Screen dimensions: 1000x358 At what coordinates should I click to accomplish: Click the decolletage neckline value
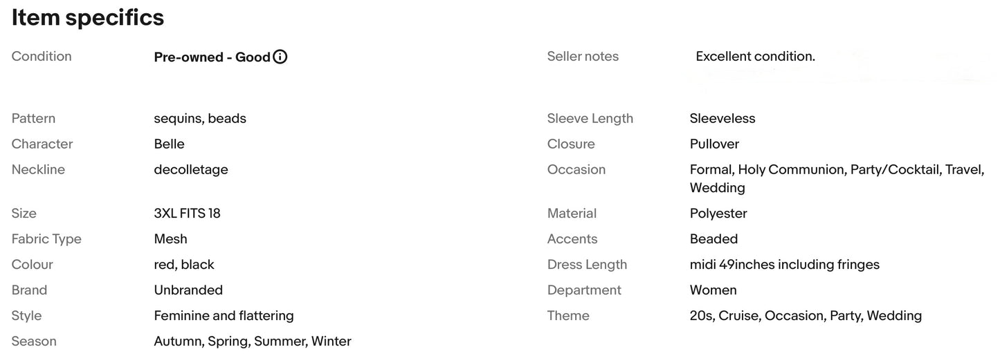click(191, 169)
